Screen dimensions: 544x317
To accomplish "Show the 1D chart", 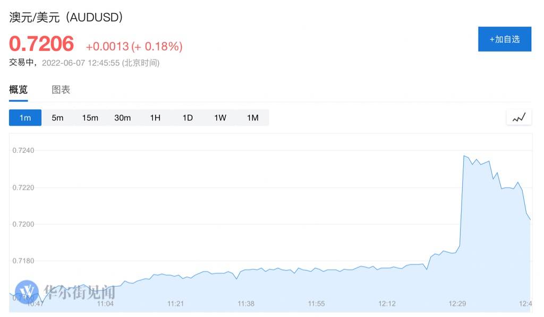I will tap(188, 118).
